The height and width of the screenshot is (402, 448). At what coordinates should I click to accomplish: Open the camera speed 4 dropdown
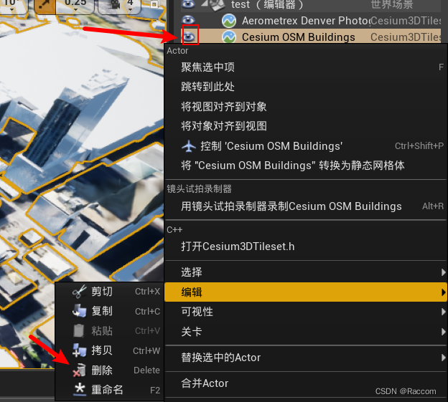pyautogui.click(x=130, y=6)
